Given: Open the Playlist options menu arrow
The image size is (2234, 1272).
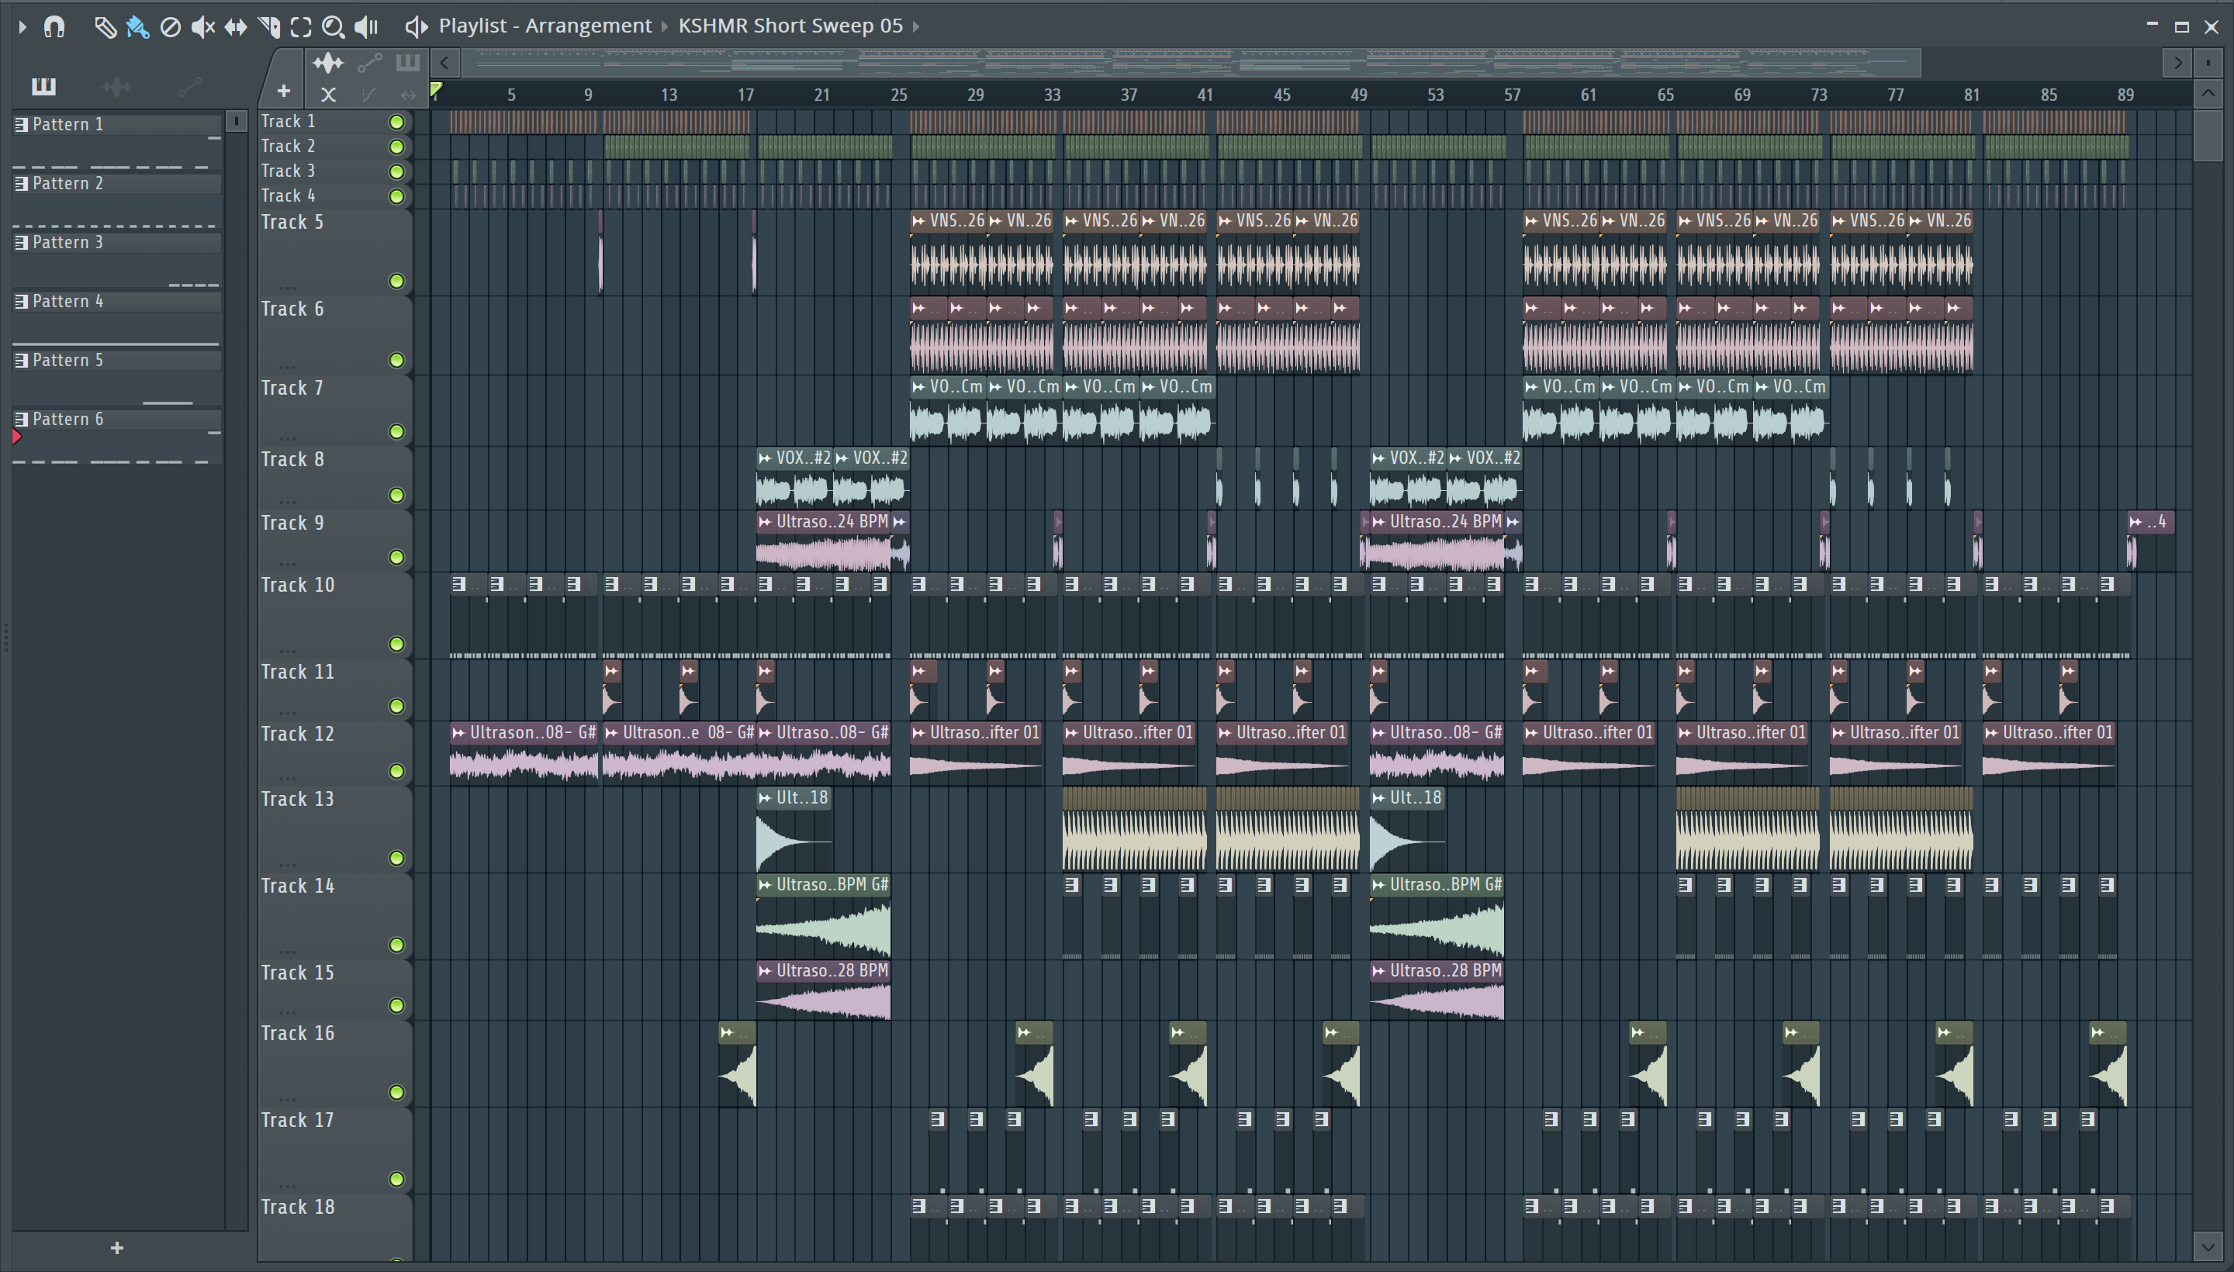Looking at the screenshot, I should click(22, 26).
